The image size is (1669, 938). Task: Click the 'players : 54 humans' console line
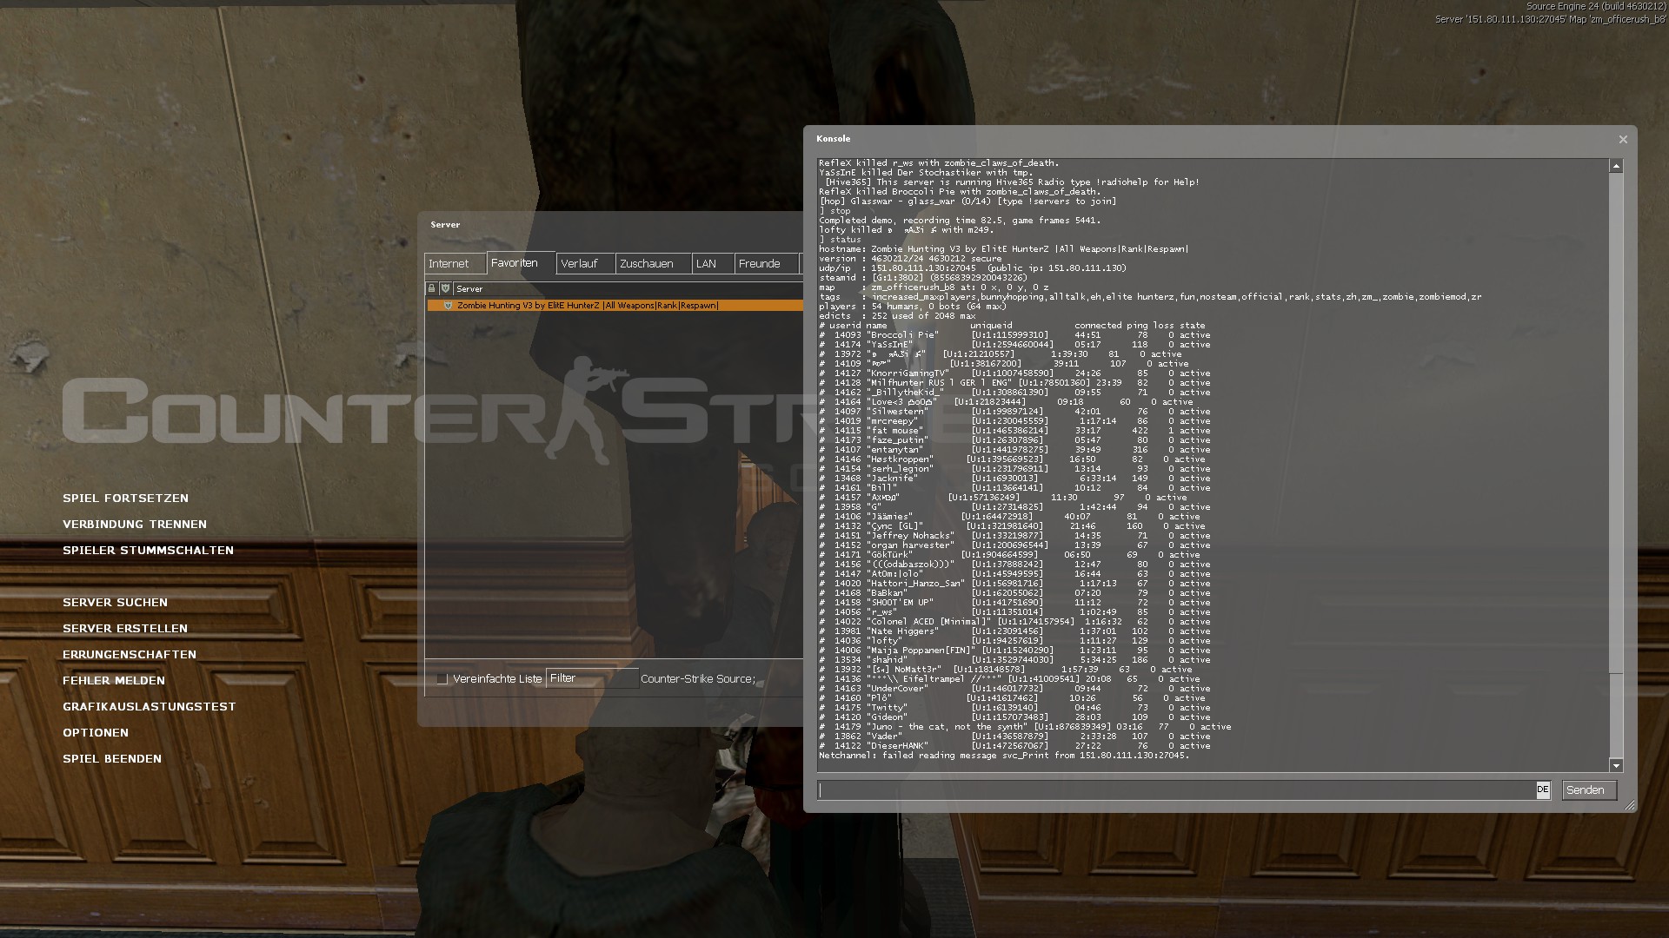[913, 307]
